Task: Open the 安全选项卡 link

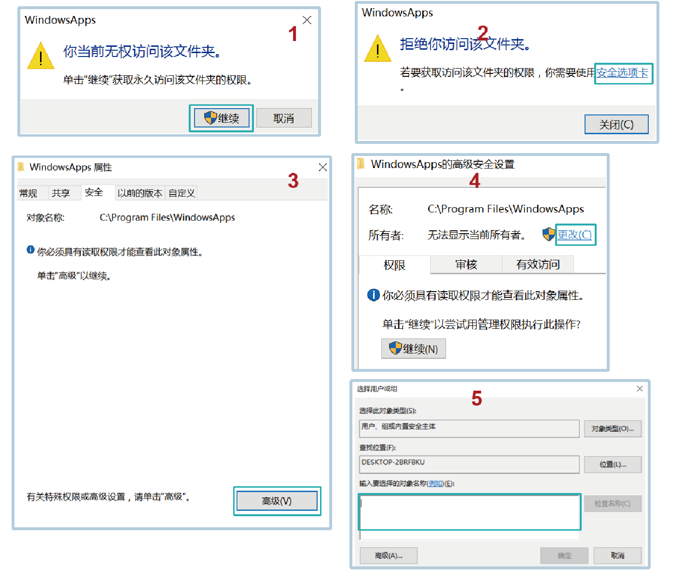Action: 622,73
